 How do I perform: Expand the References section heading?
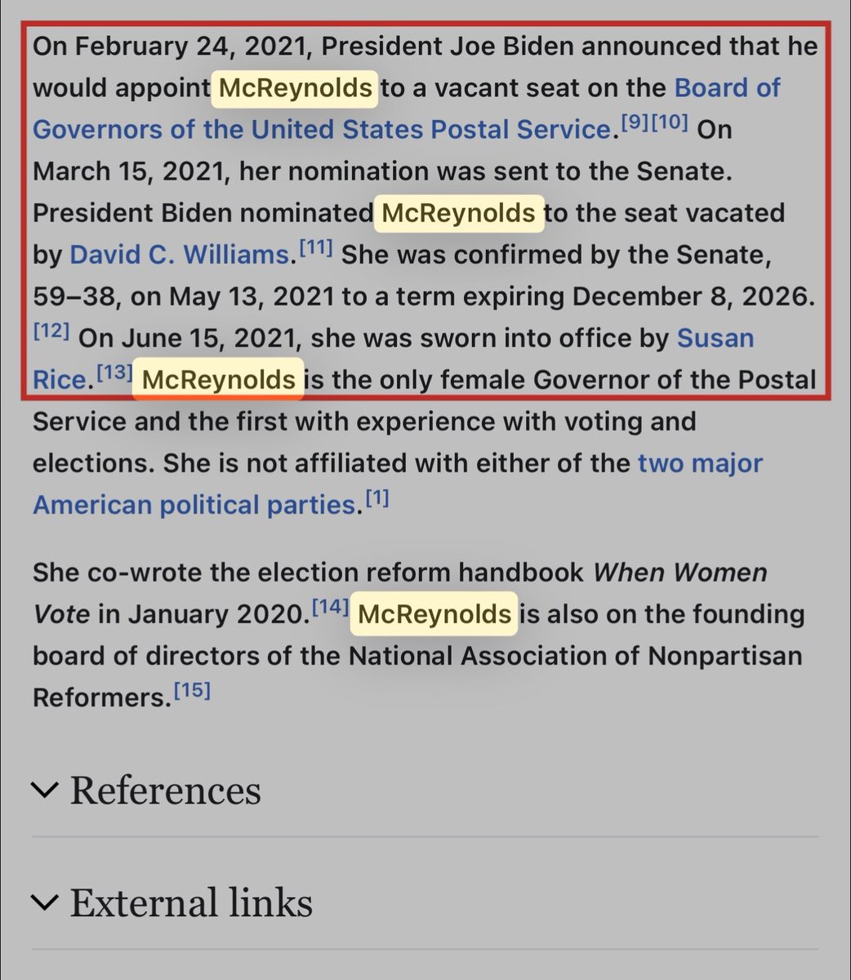coord(166,791)
